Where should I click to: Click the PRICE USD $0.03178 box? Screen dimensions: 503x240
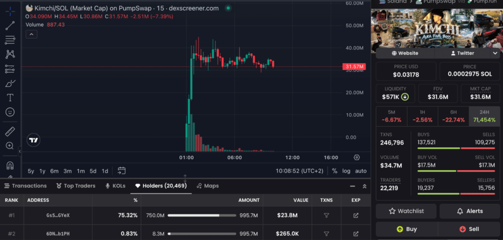(406, 71)
